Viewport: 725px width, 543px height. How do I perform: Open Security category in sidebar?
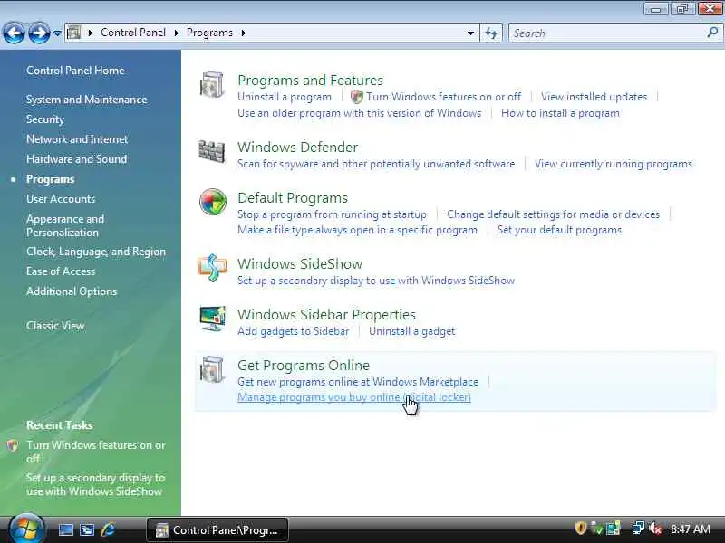(x=45, y=119)
